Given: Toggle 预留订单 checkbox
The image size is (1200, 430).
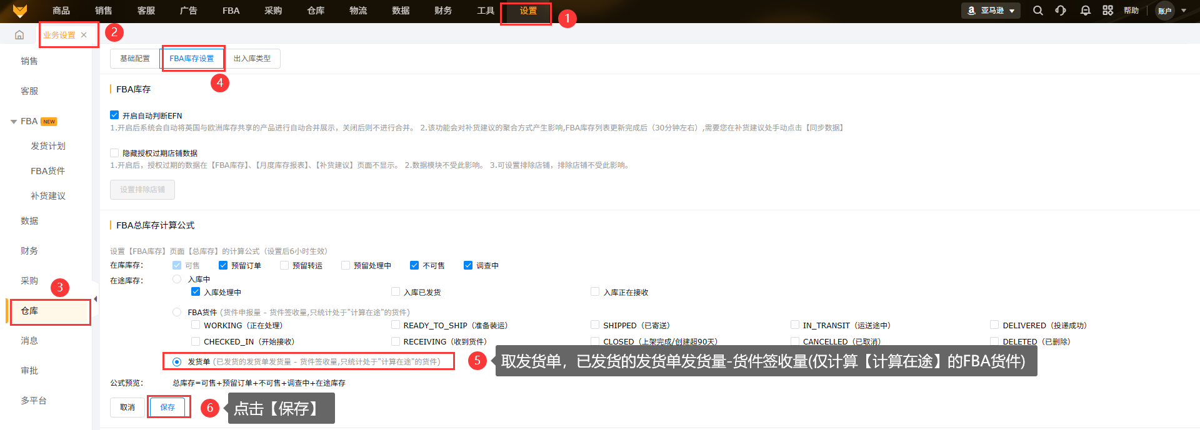Looking at the screenshot, I should 223,265.
